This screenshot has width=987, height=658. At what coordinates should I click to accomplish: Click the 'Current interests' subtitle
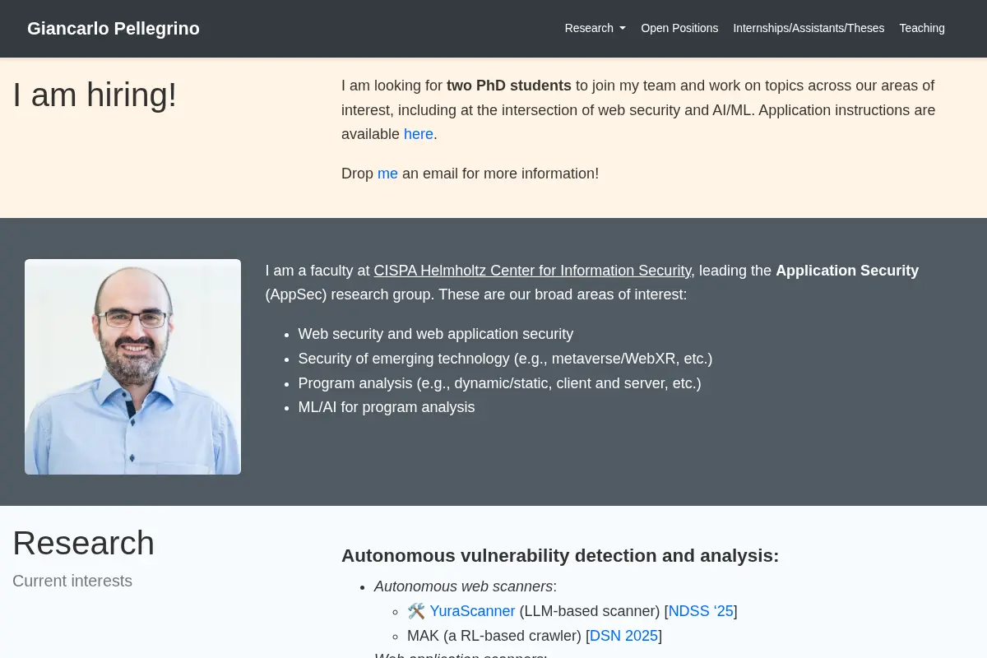[72, 581]
